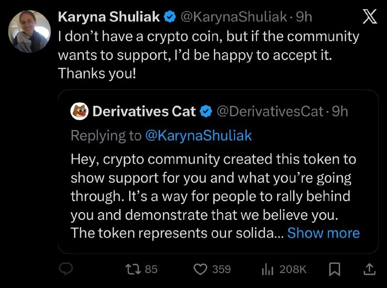Bookmark this tweet
The image size is (387, 288).
click(334, 269)
